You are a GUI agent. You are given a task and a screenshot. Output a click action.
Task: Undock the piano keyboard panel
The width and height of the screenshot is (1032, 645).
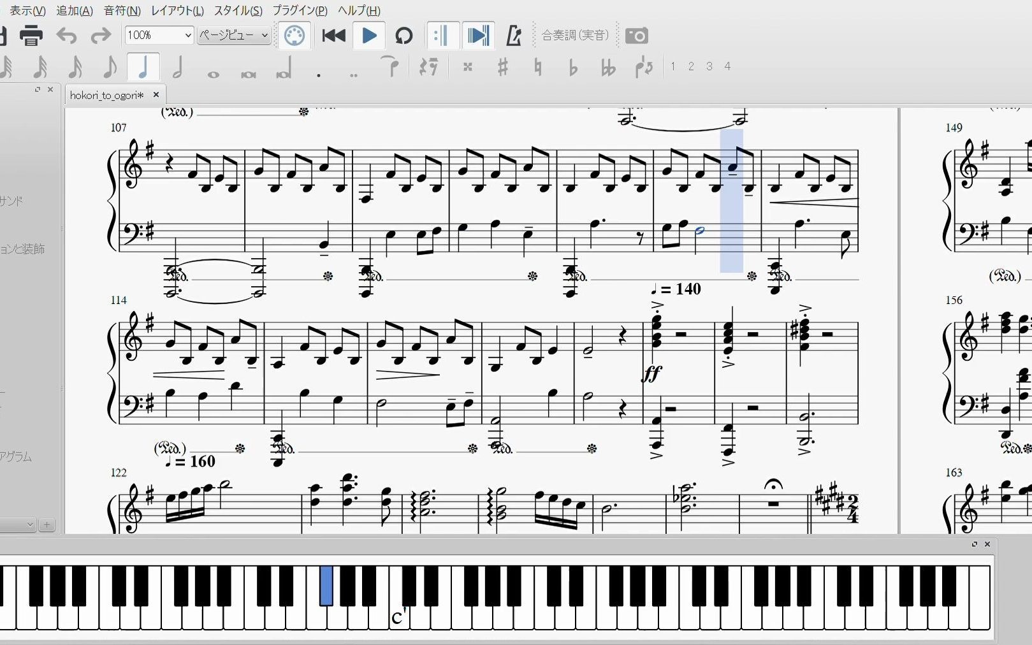point(974,544)
